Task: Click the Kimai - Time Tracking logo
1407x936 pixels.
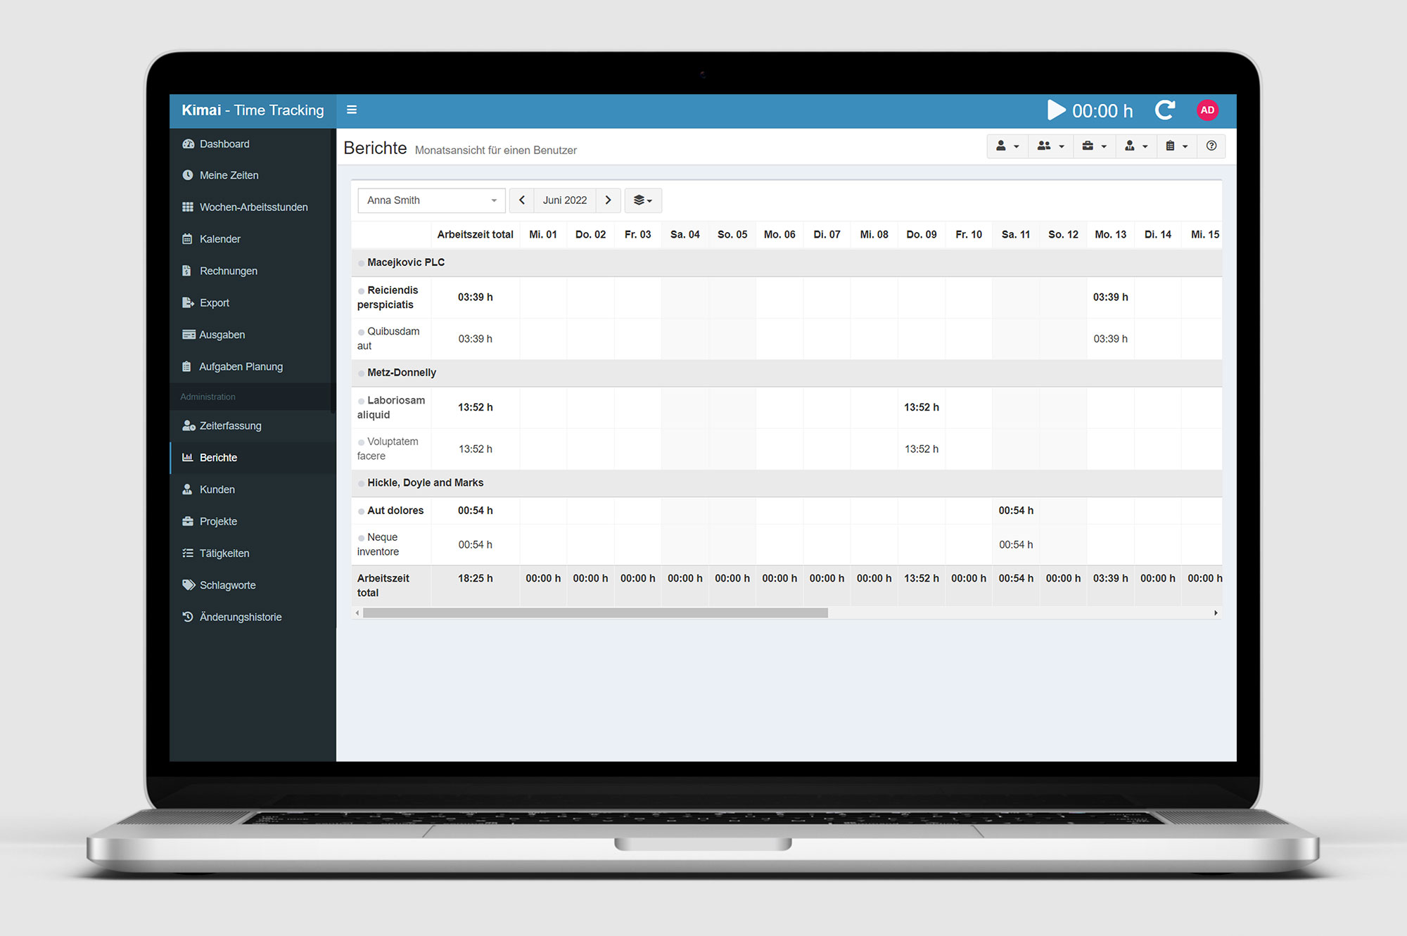Action: tap(253, 110)
